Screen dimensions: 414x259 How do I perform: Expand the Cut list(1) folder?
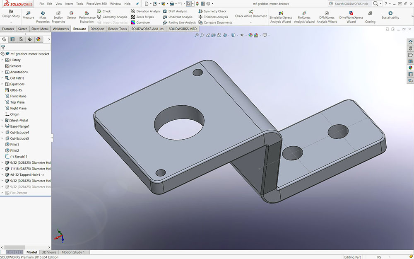coord(2,78)
